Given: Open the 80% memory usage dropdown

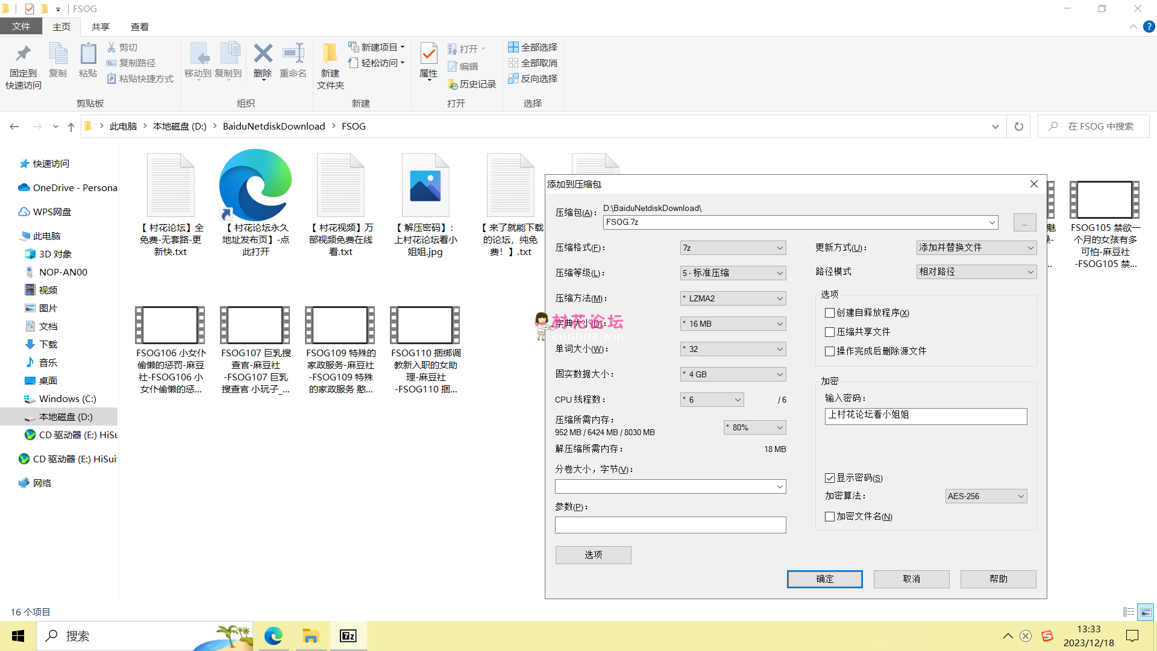Looking at the screenshot, I should (x=754, y=427).
